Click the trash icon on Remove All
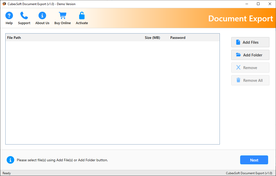The width and height of the screenshot is (276, 176). (x=238, y=80)
